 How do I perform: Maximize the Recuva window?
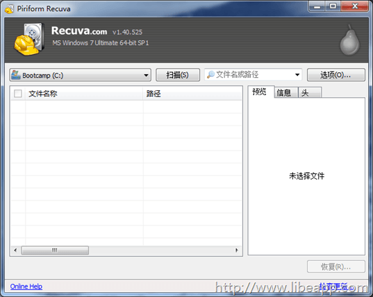(x=333, y=6)
